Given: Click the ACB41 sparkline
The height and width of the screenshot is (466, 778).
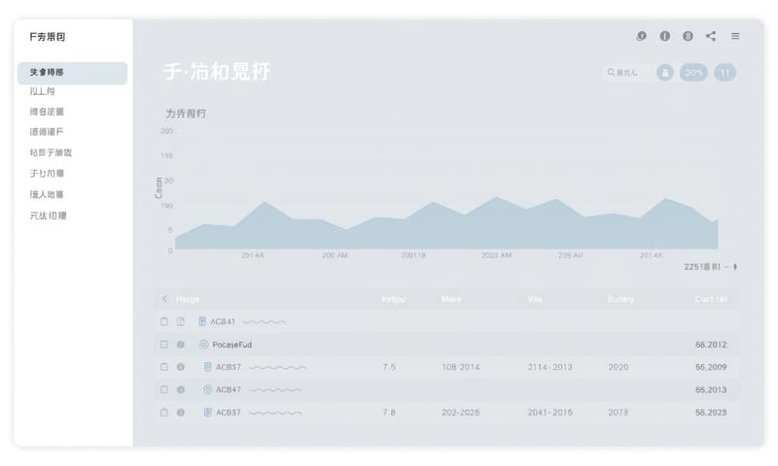Looking at the screenshot, I should coord(264,322).
